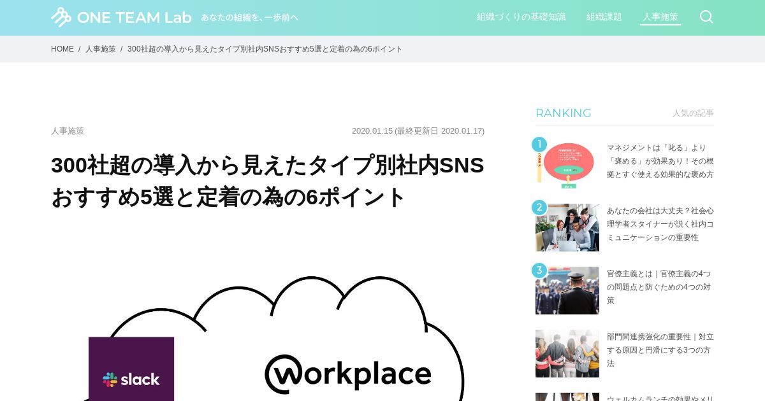Open the 組織づくりの基礎知識 menu
Screen dimensions: 765x401
coord(521,17)
